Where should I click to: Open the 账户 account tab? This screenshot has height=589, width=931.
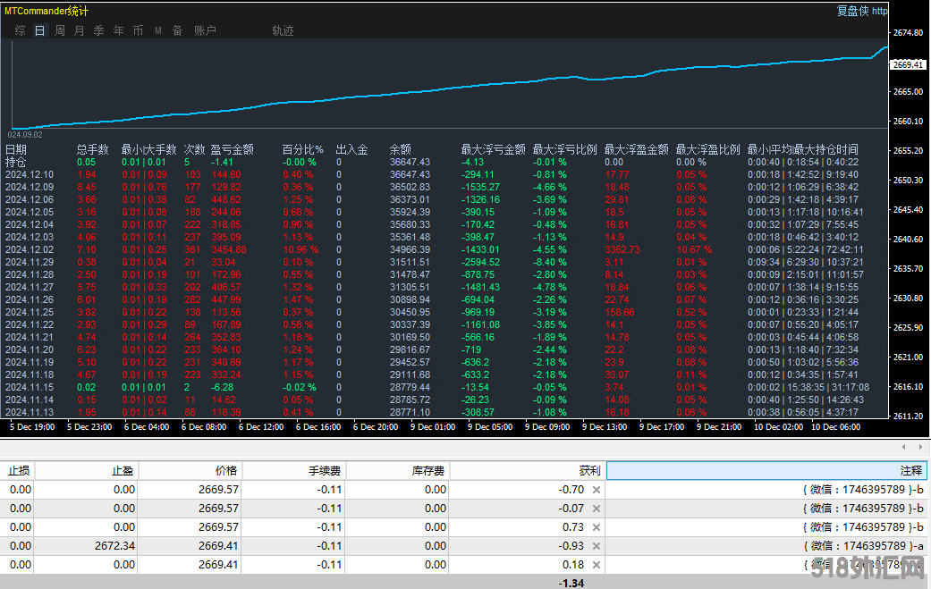(x=205, y=30)
